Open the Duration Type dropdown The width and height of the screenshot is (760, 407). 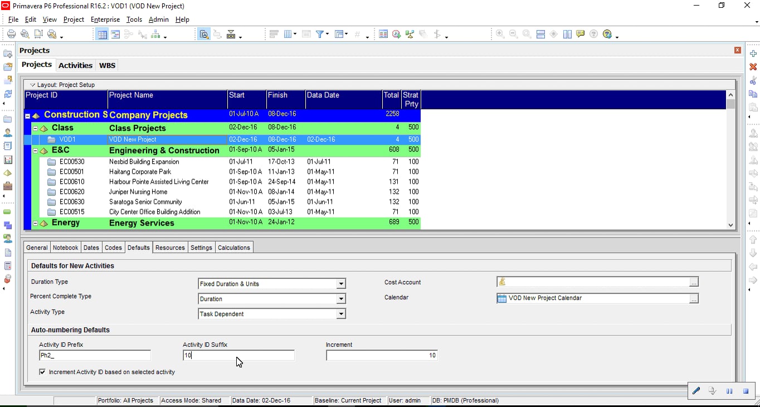(341, 284)
